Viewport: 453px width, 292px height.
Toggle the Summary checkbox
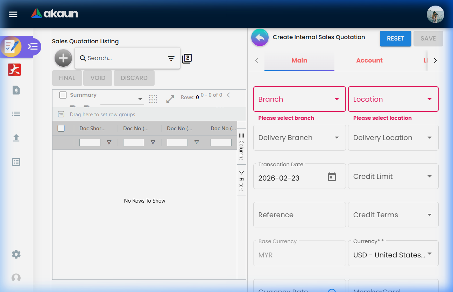coord(63,95)
